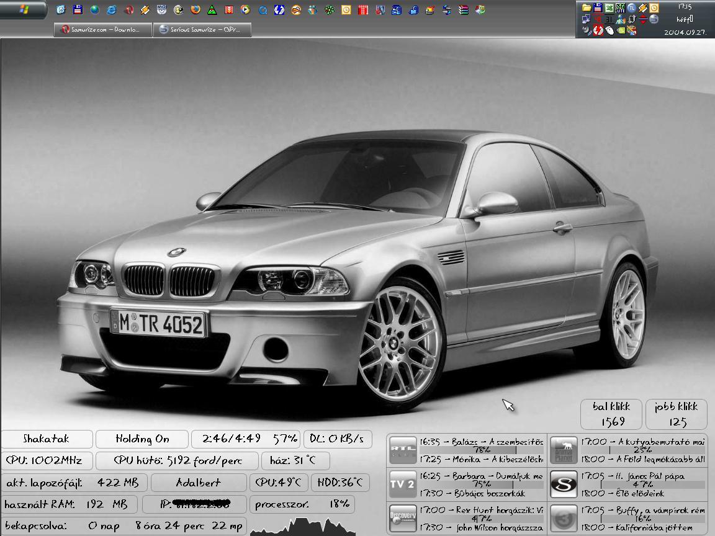
Task: Click the CPU usage history graph
Action: coord(302,527)
